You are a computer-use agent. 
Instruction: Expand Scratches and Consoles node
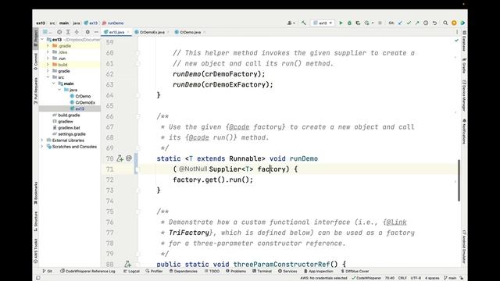[x=41, y=147]
